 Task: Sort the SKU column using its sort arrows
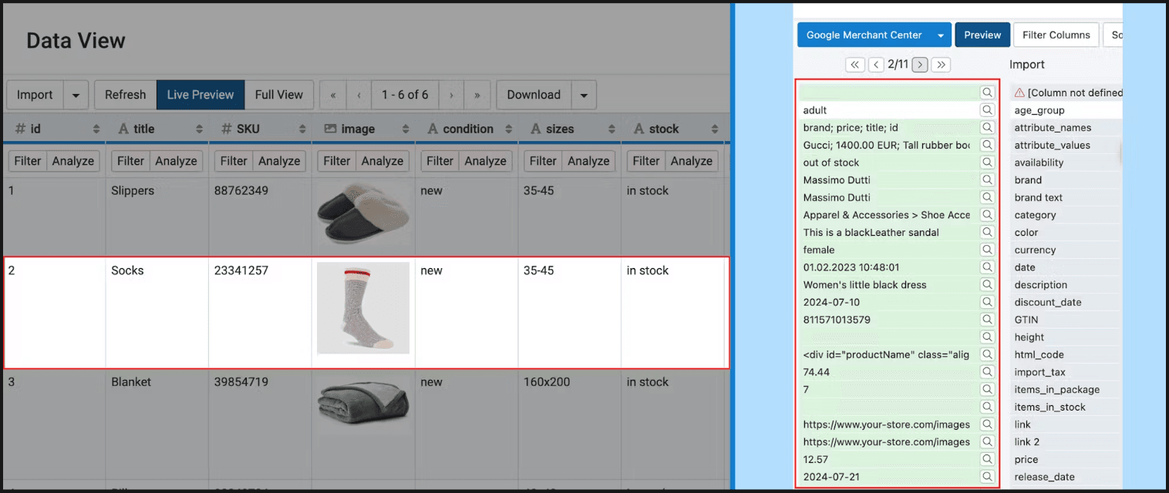(x=302, y=129)
